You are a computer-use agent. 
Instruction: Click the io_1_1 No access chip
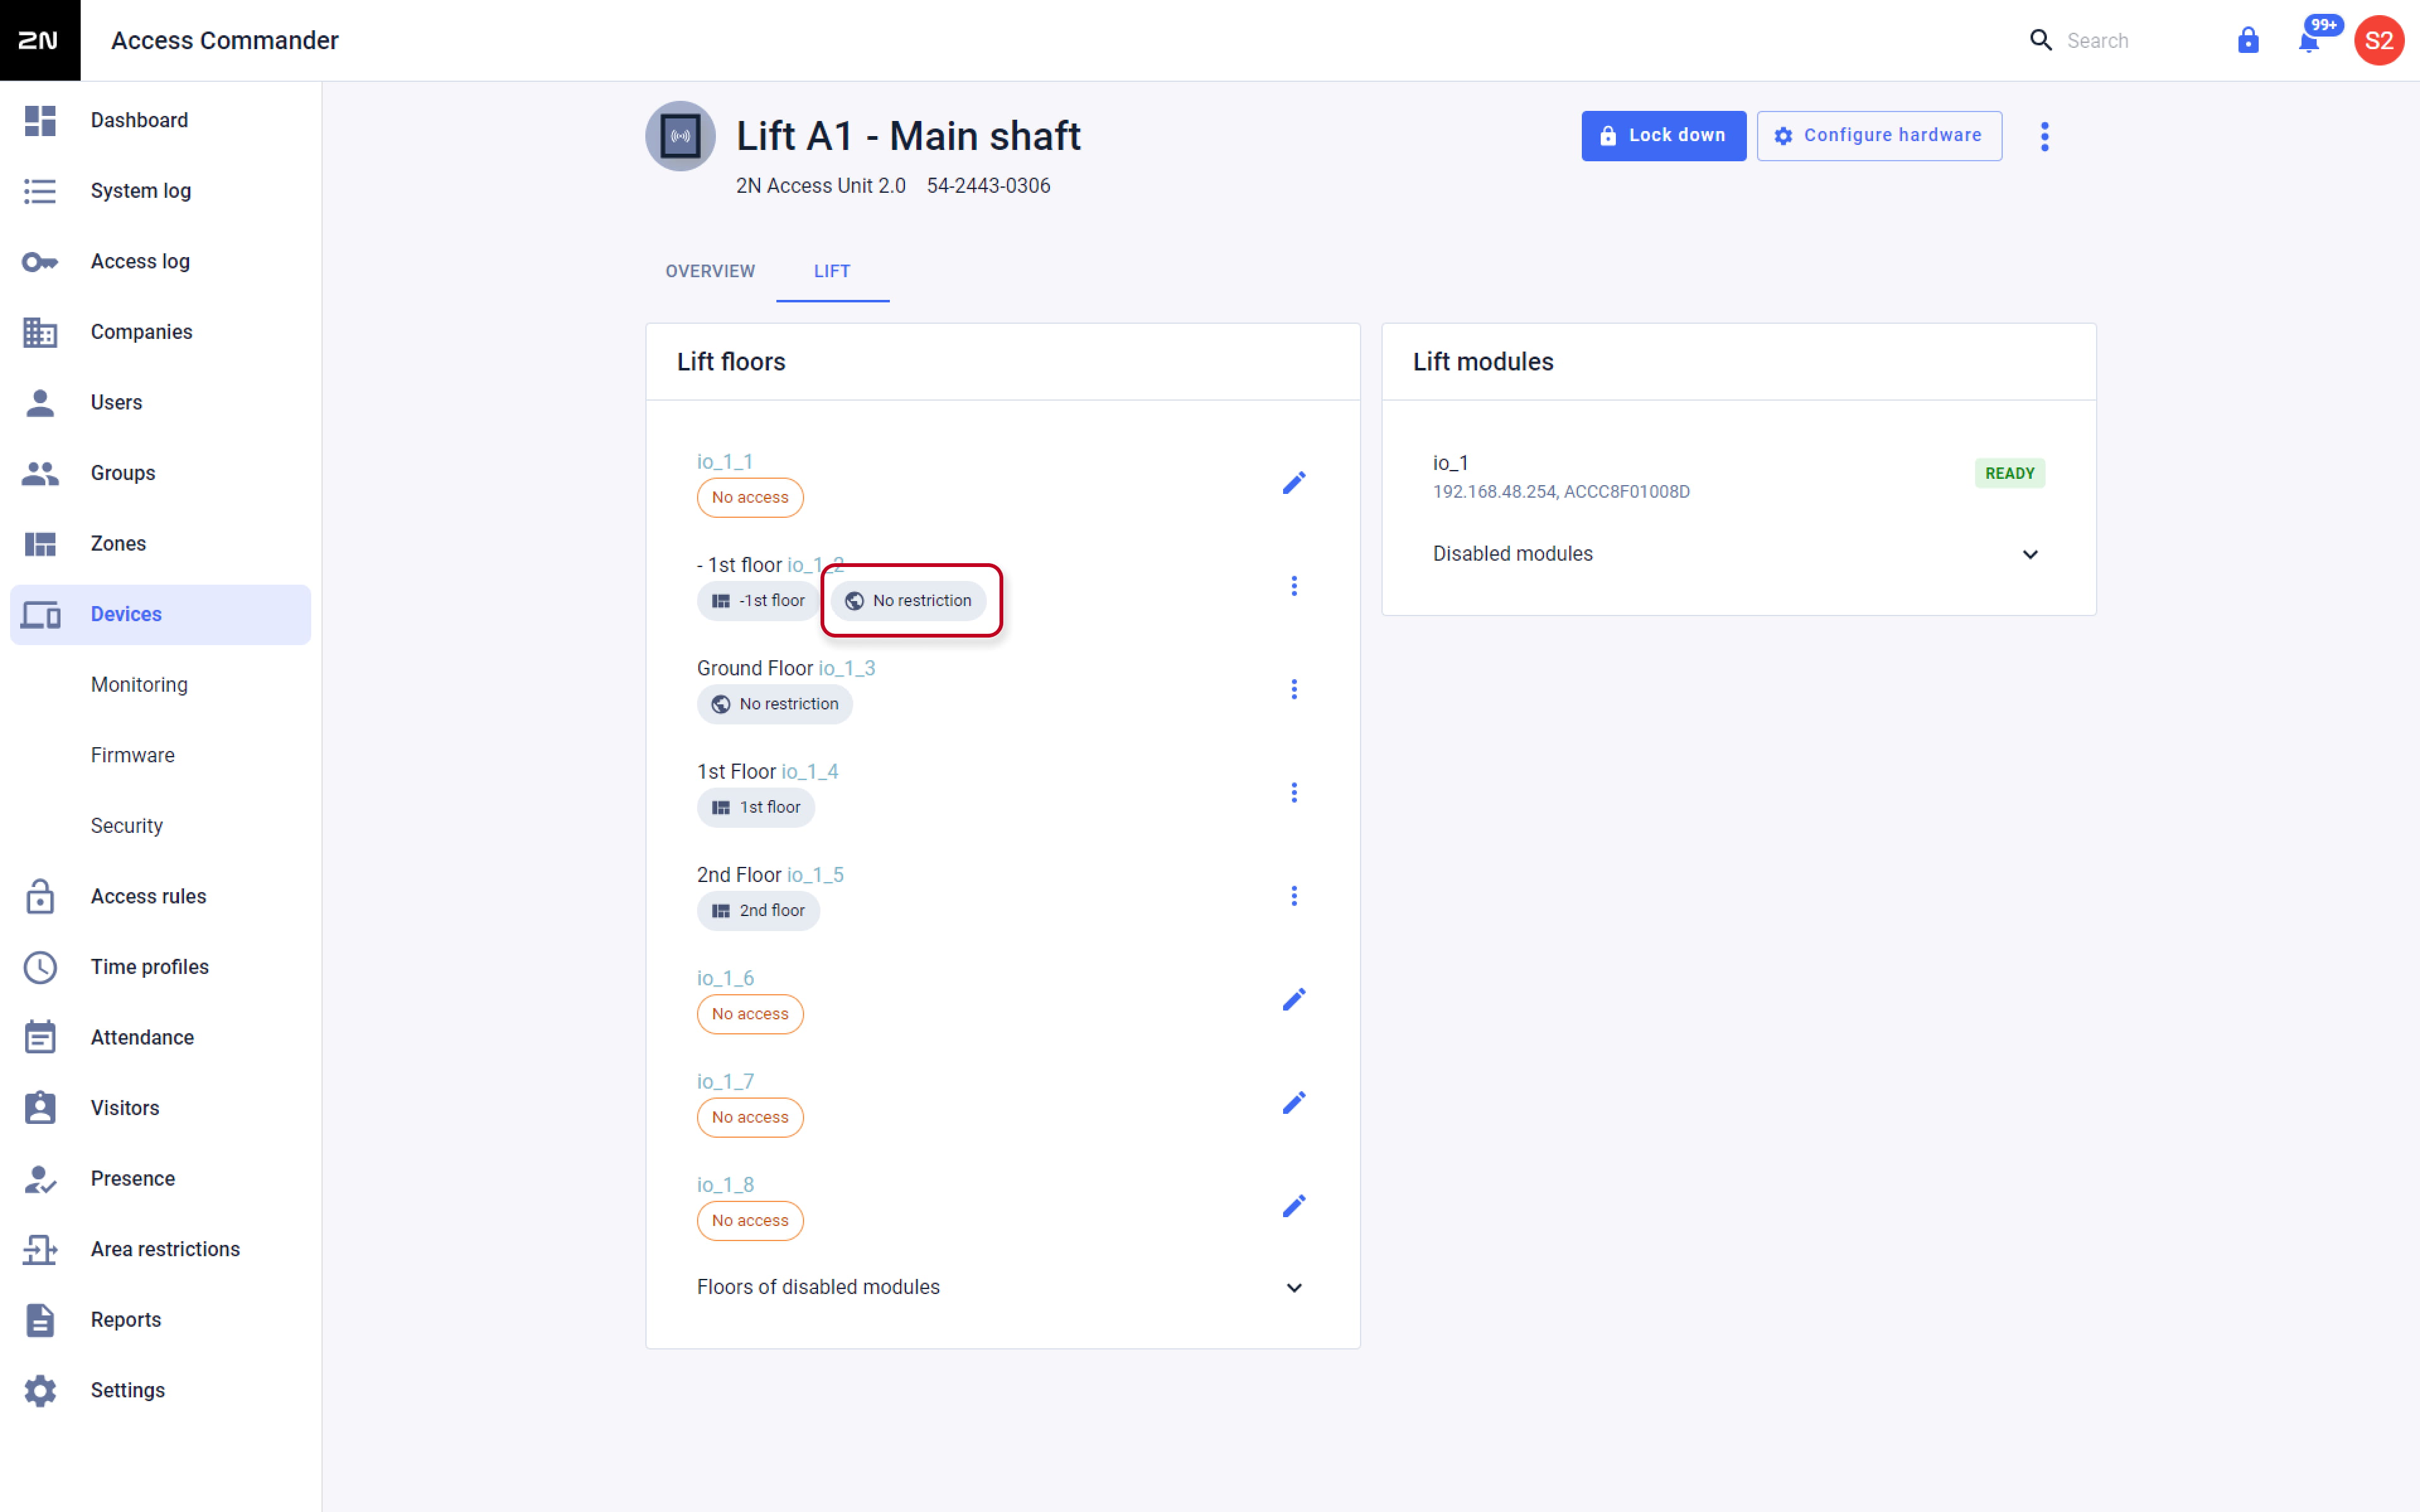[750, 498]
